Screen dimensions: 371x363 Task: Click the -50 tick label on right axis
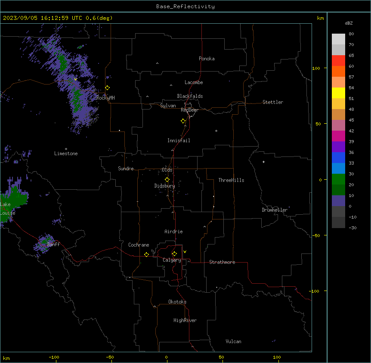pos(316,235)
